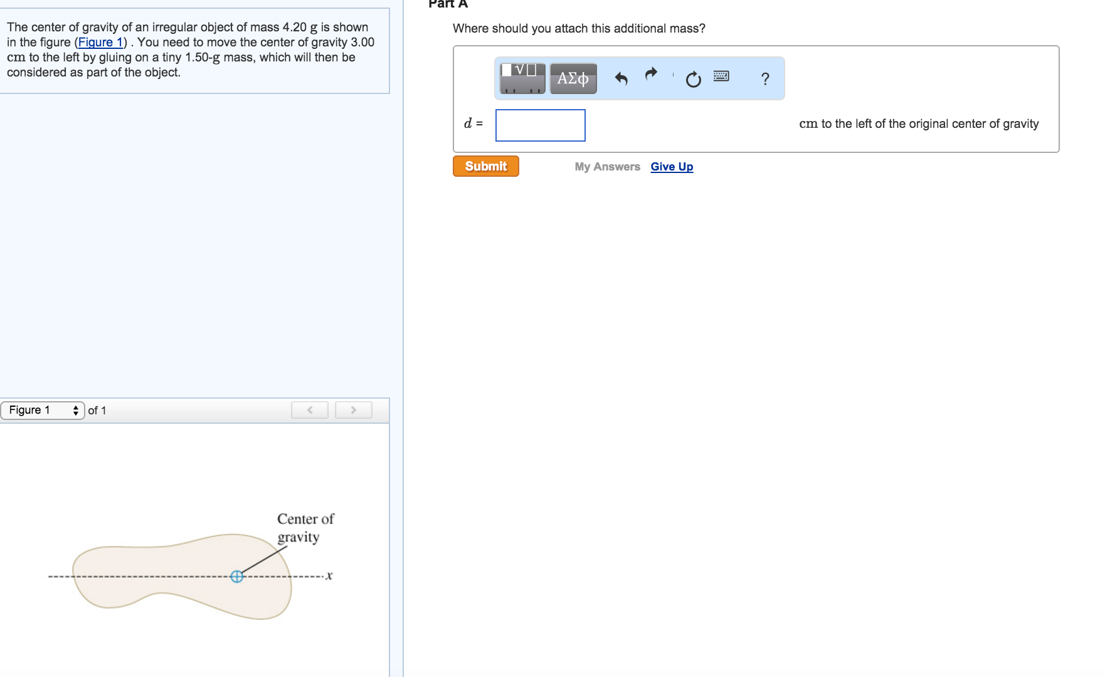Screen dimensions: 1105x677
Task: Click My Answers
Action: 606,166
